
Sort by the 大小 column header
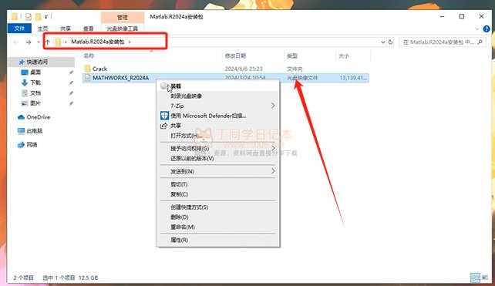(344, 56)
